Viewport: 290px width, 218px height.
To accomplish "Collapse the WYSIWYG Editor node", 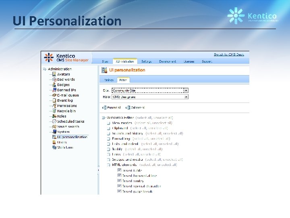I will (103, 118).
